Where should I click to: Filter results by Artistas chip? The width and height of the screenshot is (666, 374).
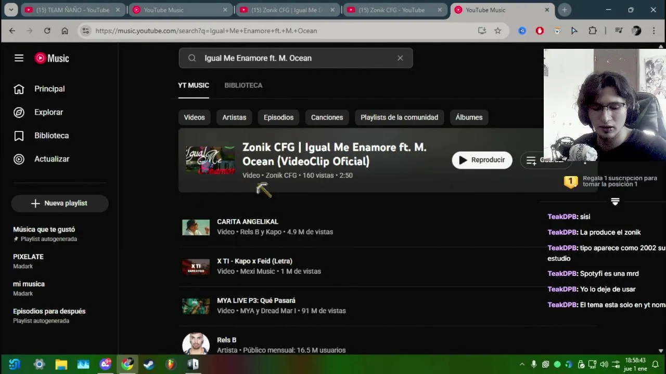[x=234, y=117]
